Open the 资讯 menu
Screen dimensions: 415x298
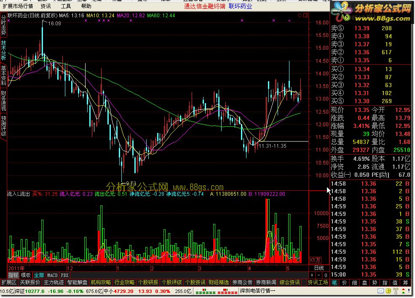pos(46,6)
